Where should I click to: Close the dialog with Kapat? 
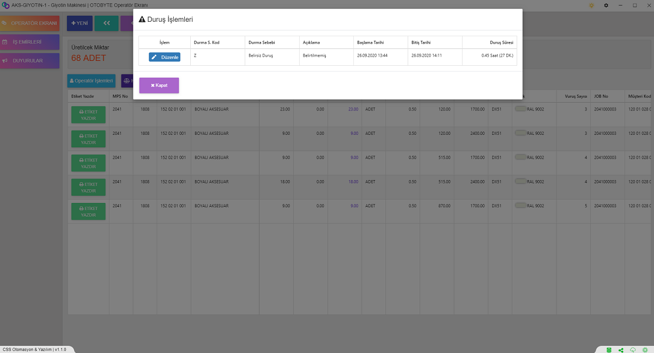159,85
